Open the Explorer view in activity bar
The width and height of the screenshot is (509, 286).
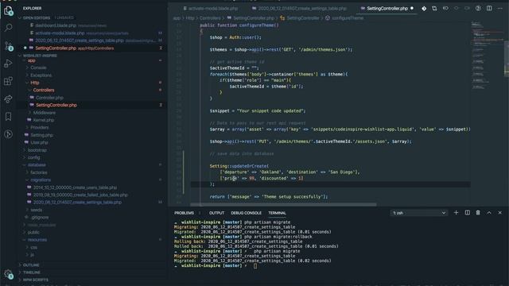(9, 10)
